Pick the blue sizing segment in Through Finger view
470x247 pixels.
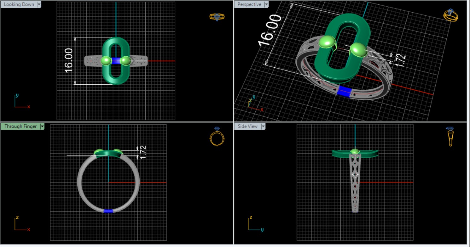pyautogui.click(x=108, y=211)
